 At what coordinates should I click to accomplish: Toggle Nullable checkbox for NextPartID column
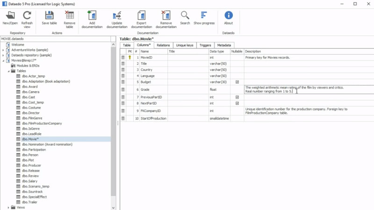pyautogui.click(x=237, y=103)
